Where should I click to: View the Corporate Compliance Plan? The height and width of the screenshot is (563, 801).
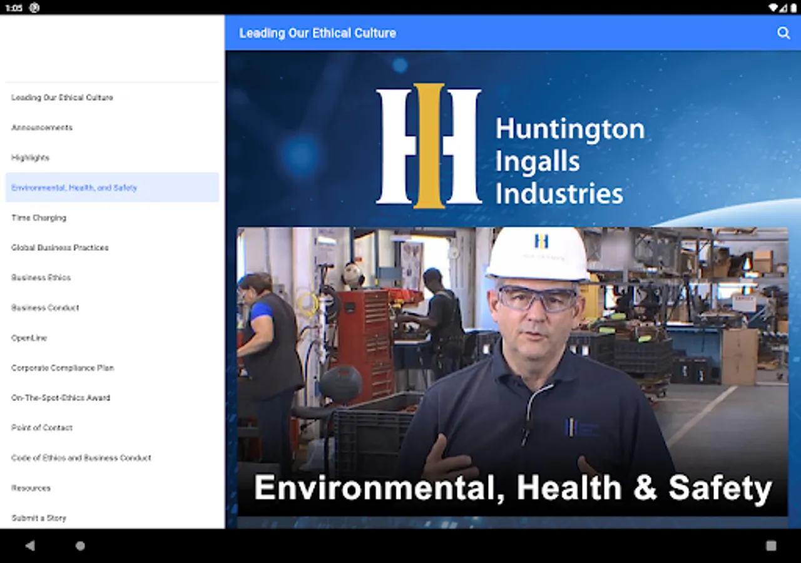tap(63, 368)
